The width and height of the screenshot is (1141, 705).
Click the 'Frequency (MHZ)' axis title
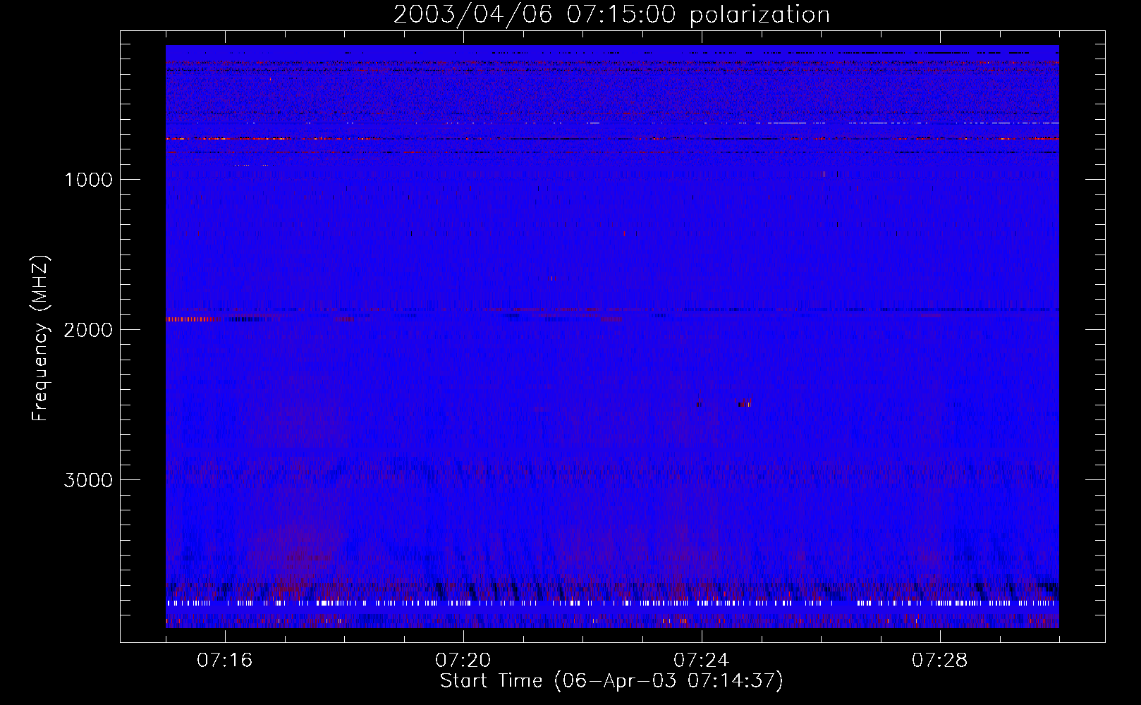[x=40, y=338]
